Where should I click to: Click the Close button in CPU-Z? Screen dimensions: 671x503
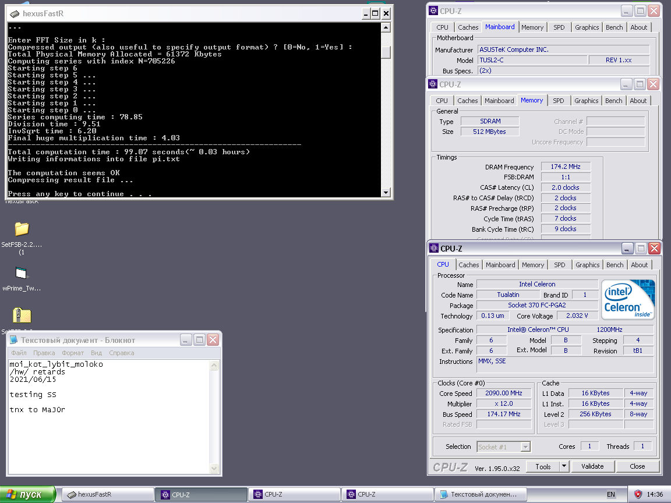coord(637,467)
